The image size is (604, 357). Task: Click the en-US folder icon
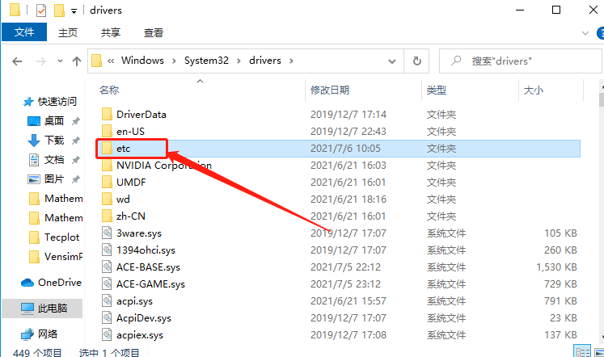tap(107, 131)
